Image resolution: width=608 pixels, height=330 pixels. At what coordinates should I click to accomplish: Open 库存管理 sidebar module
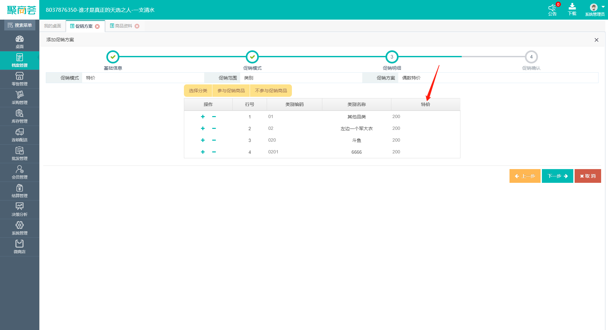20,116
